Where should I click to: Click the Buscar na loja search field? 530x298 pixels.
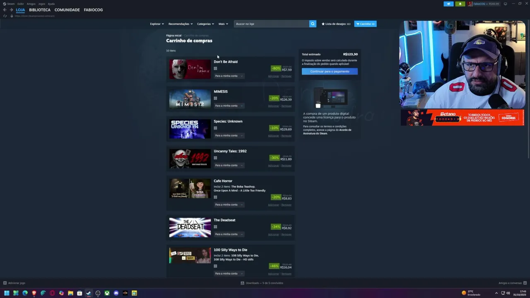click(271, 24)
